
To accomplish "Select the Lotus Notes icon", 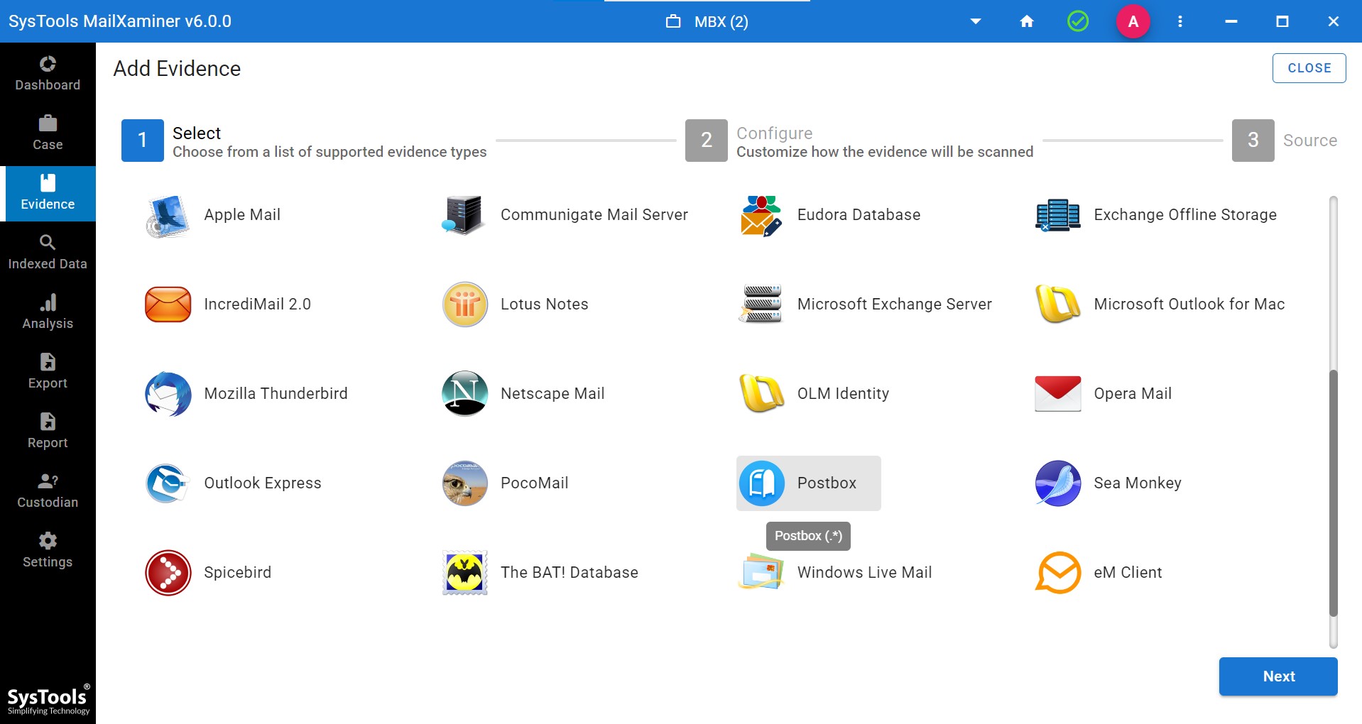I will pyautogui.click(x=464, y=305).
